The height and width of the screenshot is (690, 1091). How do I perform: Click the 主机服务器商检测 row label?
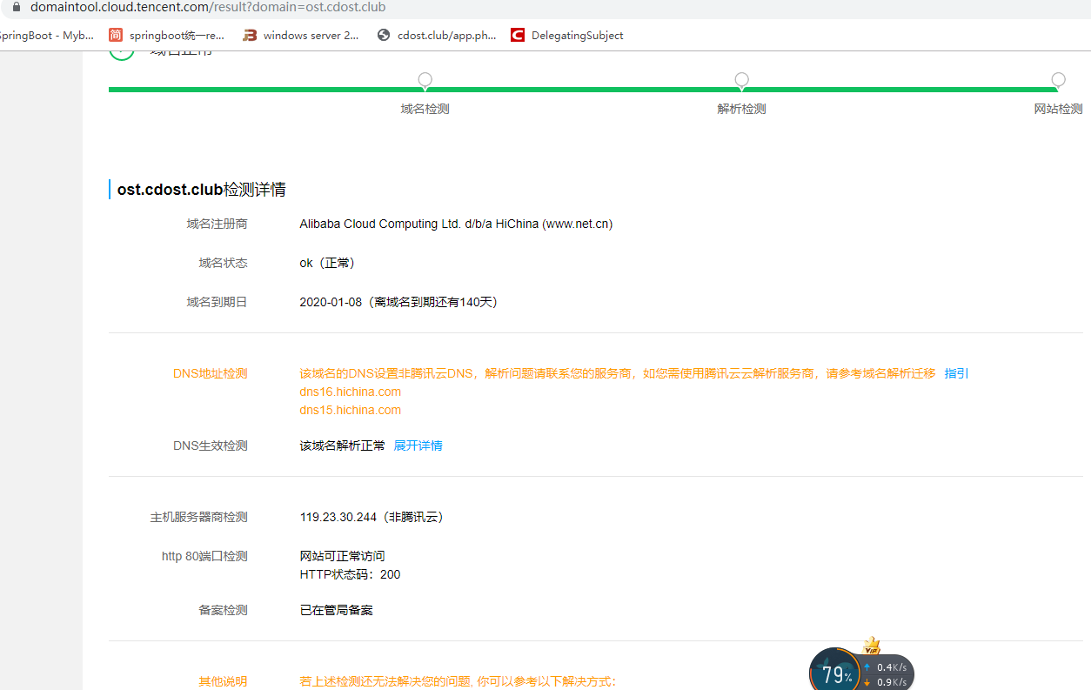point(198,517)
